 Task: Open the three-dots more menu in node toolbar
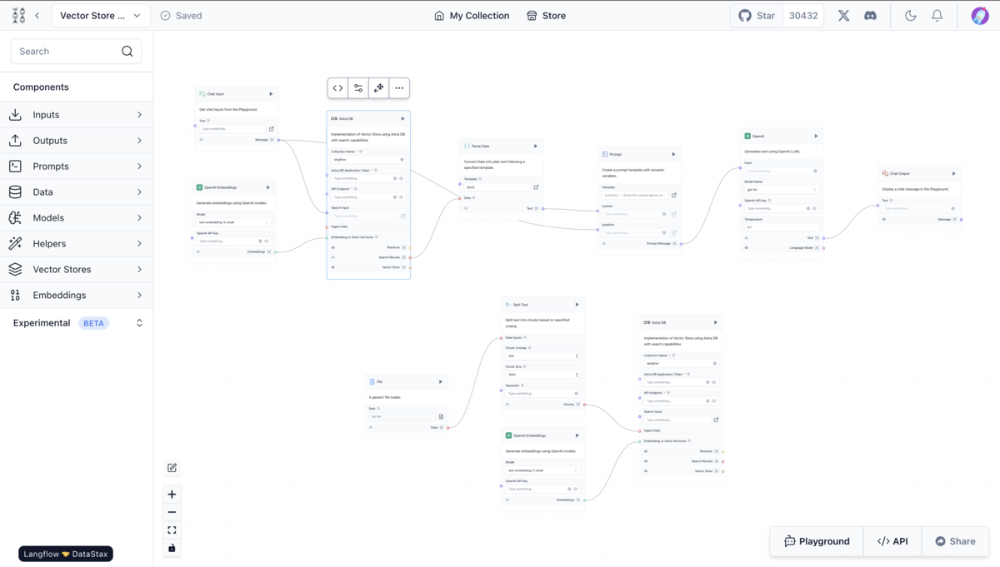399,88
